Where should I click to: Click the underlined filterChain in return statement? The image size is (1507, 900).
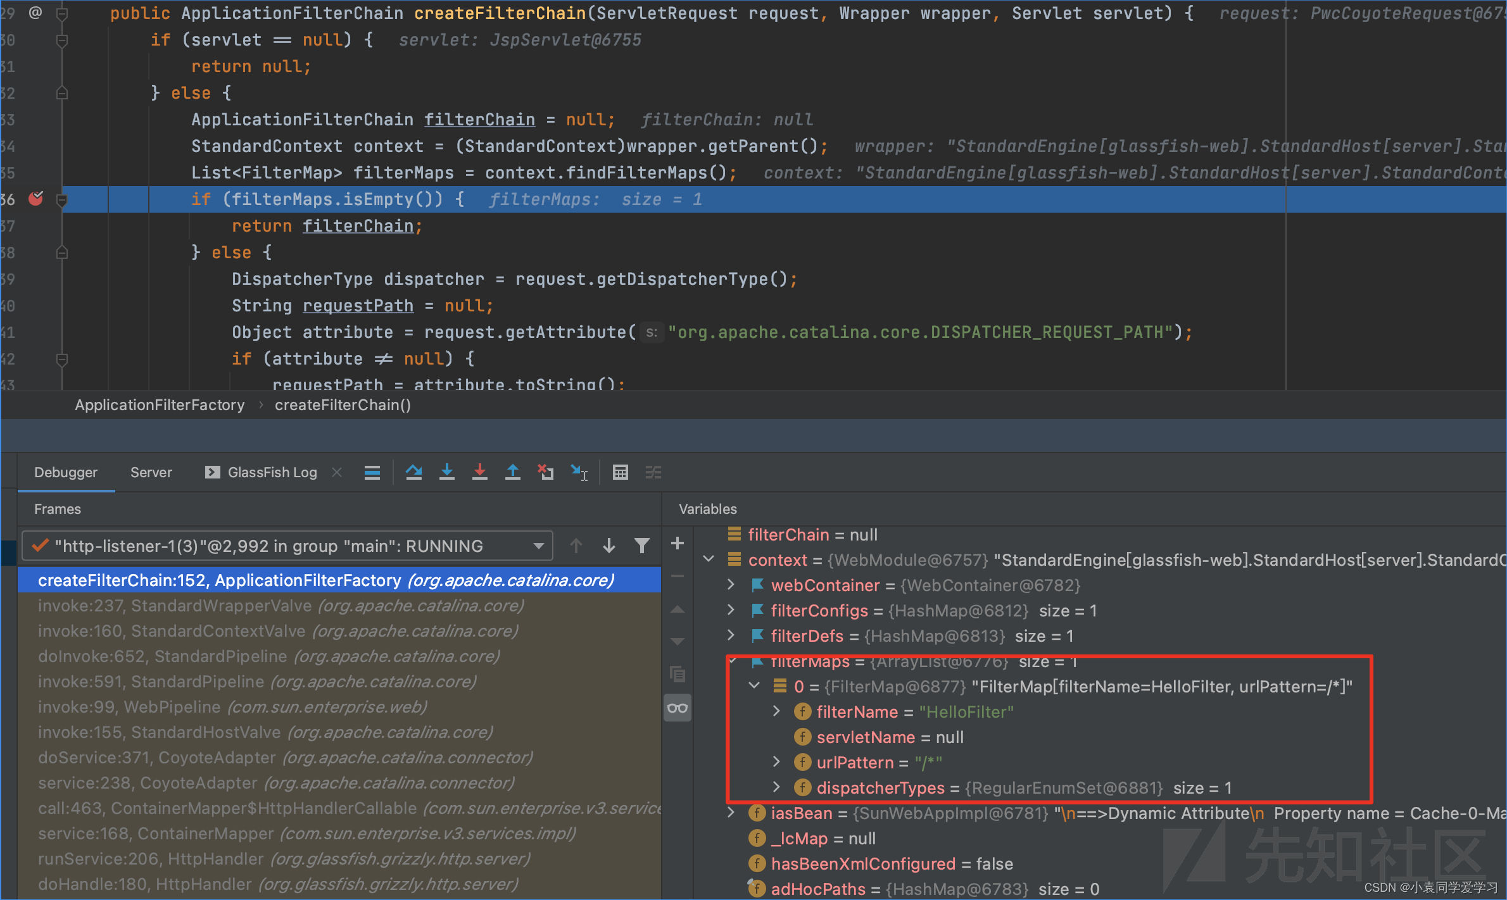tap(358, 226)
